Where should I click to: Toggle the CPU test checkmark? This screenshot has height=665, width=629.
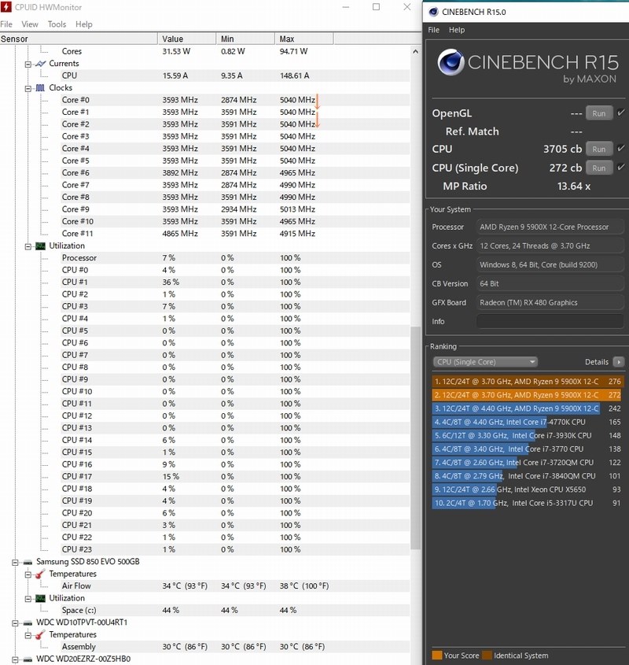pyautogui.click(x=621, y=148)
